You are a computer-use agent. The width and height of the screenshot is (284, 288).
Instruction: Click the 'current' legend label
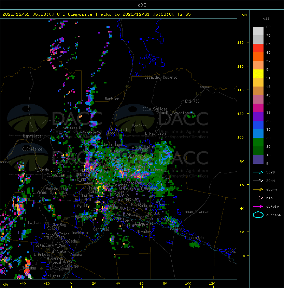point(273,215)
